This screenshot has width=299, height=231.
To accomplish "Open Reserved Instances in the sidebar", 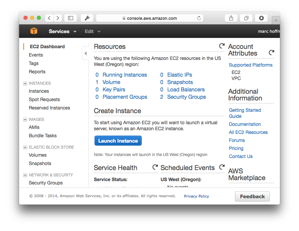I will pos(49,108).
